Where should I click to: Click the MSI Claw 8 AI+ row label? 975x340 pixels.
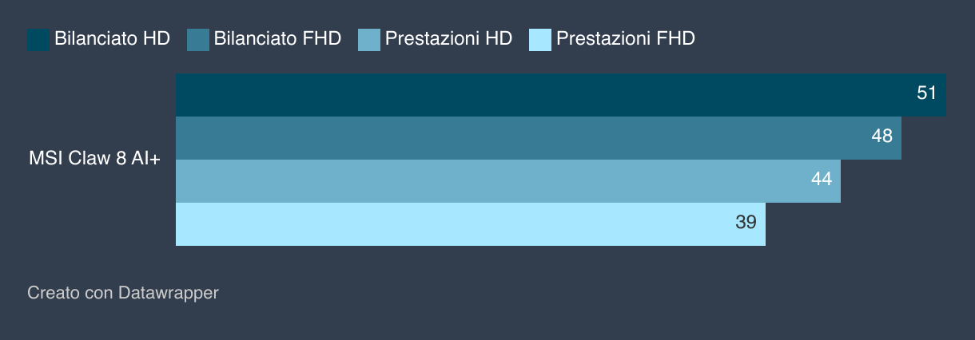pyautogui.click(x=94, y=160)
